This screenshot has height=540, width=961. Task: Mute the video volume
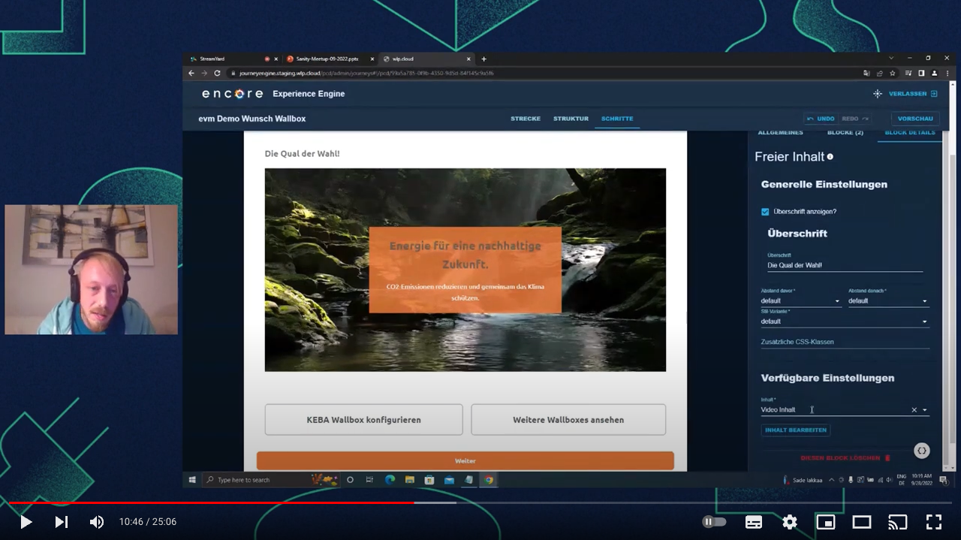[x=97, y=522]
